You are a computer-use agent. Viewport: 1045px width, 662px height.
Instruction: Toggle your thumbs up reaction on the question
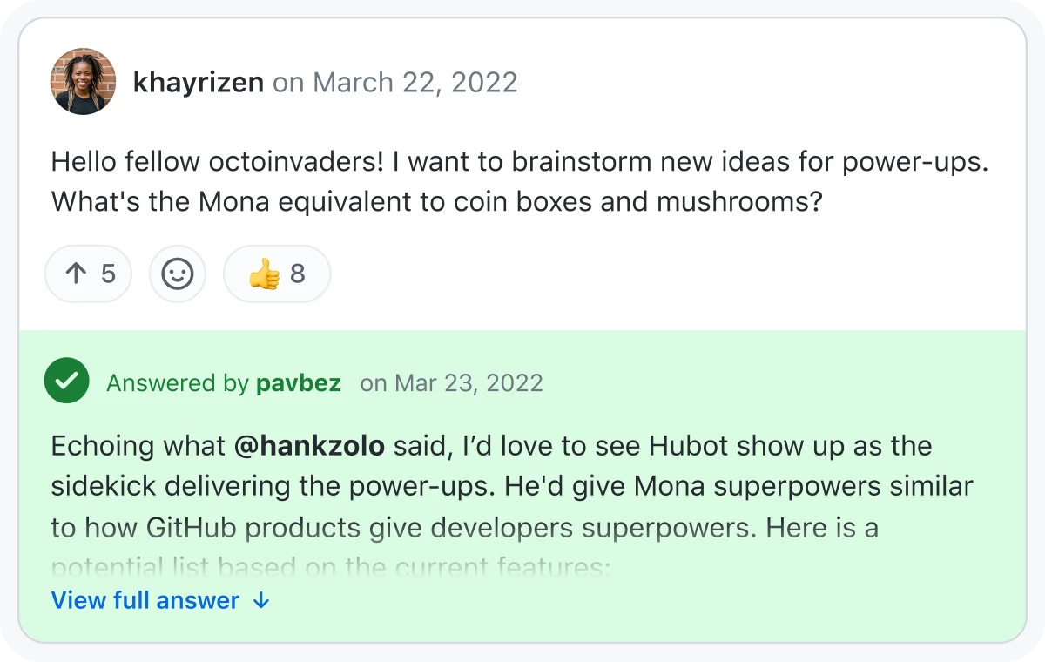pyautogui.click(x=277, y=274)
